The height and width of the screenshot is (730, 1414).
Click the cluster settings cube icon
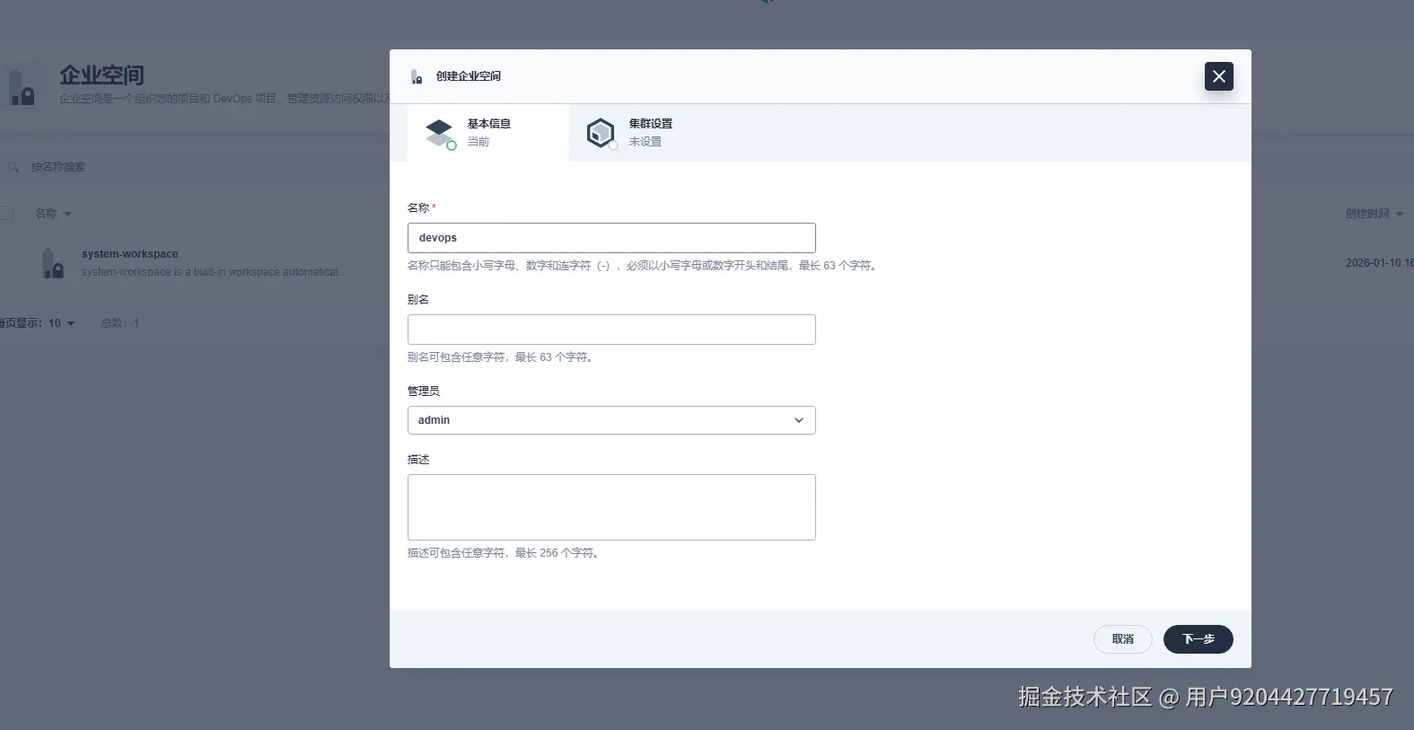[601, 133]
